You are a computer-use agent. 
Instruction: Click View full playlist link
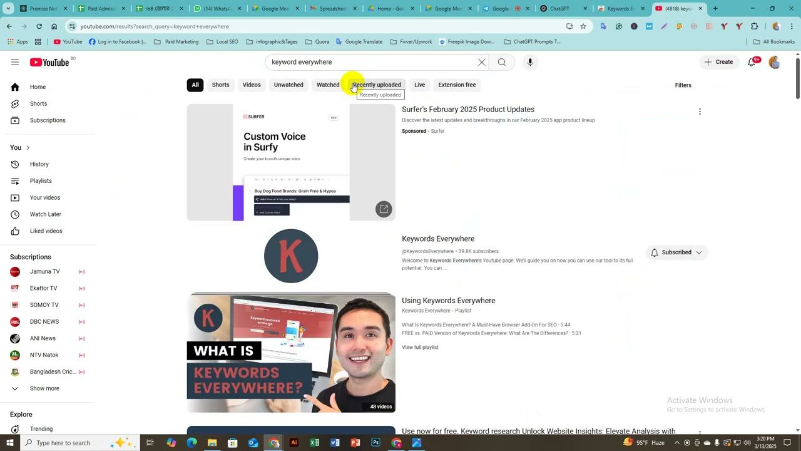point(420,348)
